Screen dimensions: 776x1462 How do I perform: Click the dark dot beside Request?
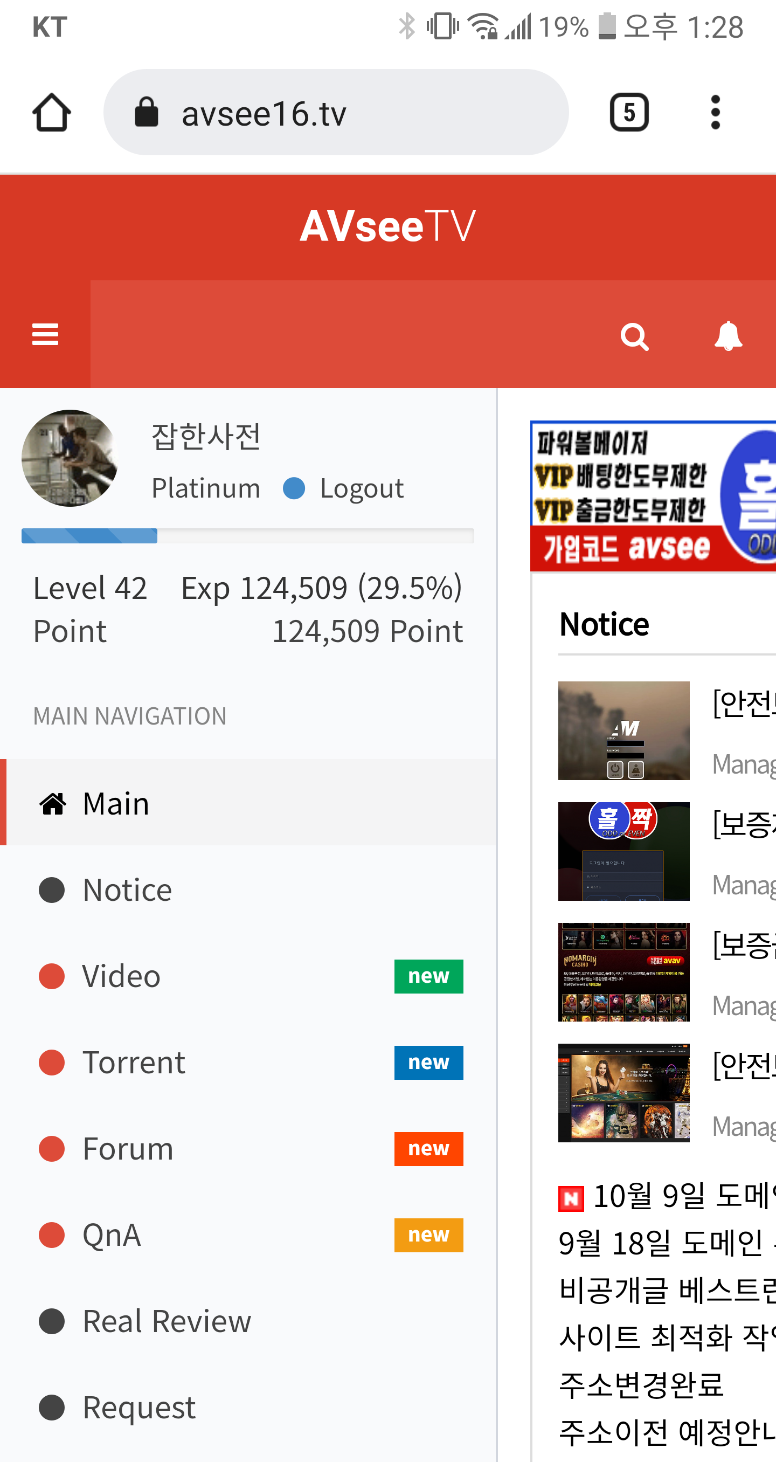[x=52, y=1408]
